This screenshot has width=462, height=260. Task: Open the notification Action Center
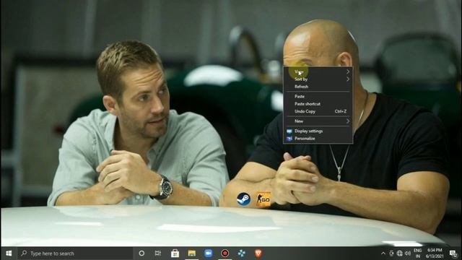pyautogui.click(x=453, y=253)
